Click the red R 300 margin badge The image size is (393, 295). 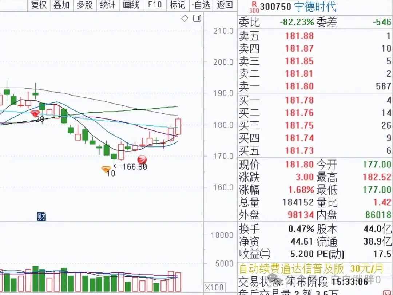tap(254, 7)
